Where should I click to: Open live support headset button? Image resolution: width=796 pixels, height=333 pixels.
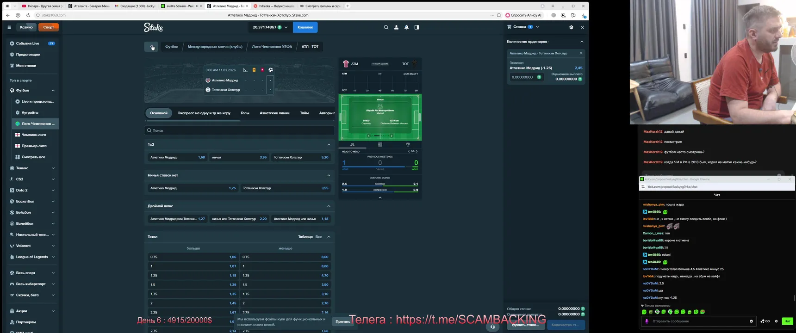point(492,327)
